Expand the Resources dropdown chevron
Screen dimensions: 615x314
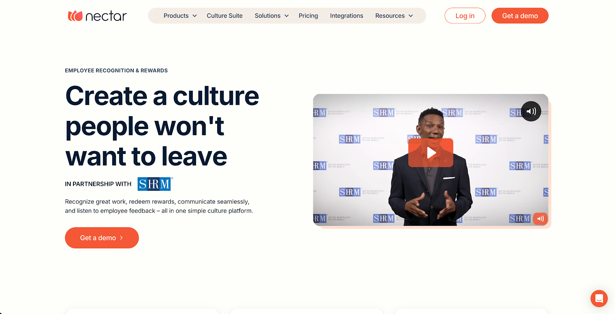[411, 16]
